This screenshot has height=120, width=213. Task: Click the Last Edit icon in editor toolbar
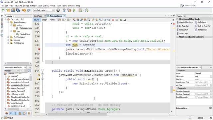click(x=59, y=20)
